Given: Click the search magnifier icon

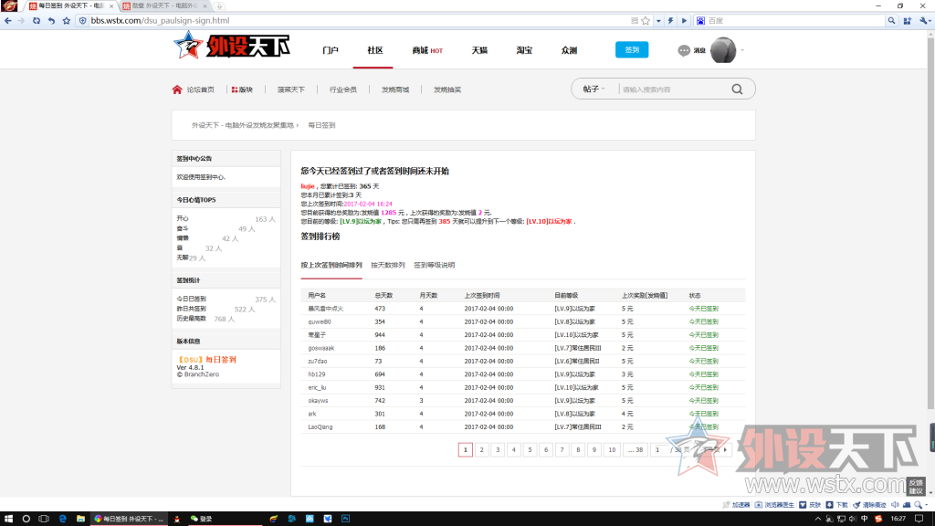Looking at the screenshot, I should coord(737,89).
